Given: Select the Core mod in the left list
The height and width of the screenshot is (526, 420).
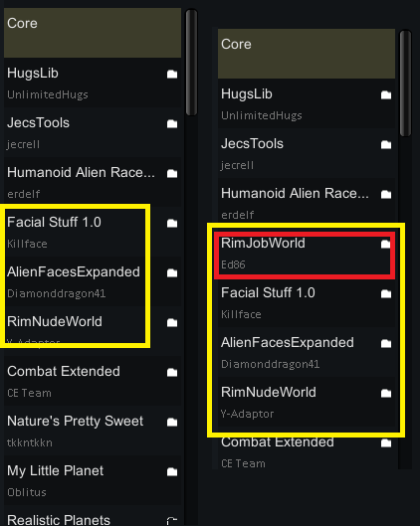Looking at the screenshot, I should click(x=93, y=33).
